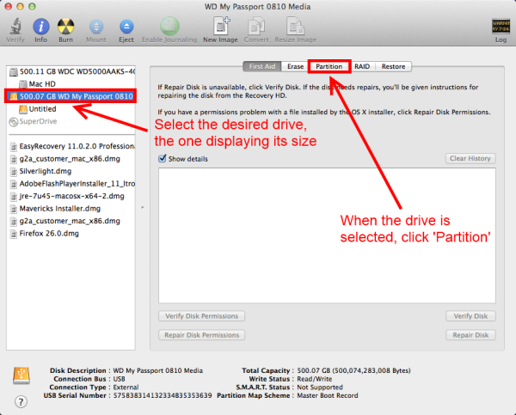Switch to the First Aid tab
The image size is (516, 415).
point(262,66)
